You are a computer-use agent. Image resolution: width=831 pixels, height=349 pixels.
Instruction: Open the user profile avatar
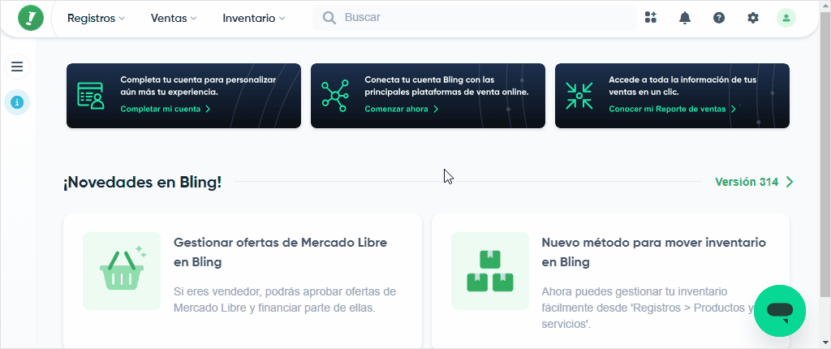786,18
